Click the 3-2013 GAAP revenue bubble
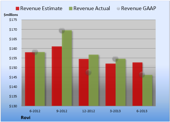The width and height of the screenshot is (170, 122). 115,59
